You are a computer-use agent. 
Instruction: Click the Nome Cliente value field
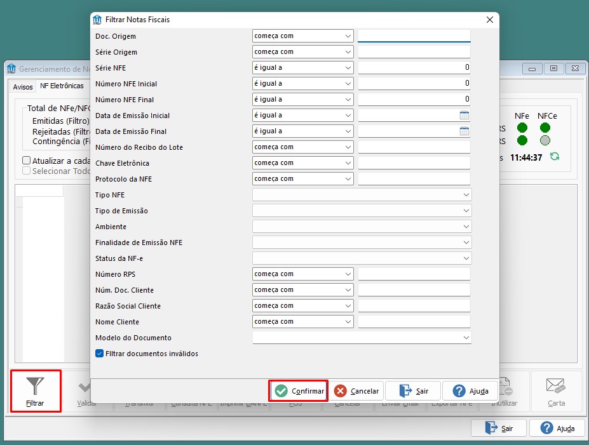click(414, 322)
